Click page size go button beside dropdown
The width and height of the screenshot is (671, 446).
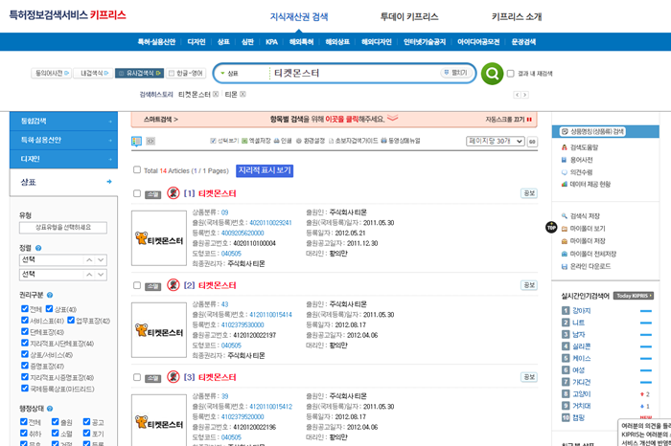(532, 142)
